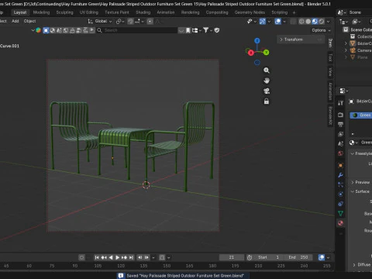Edit the End frame field 250
Screen dimensions: 372x279
pyautogui.click(x=299, y=257)
